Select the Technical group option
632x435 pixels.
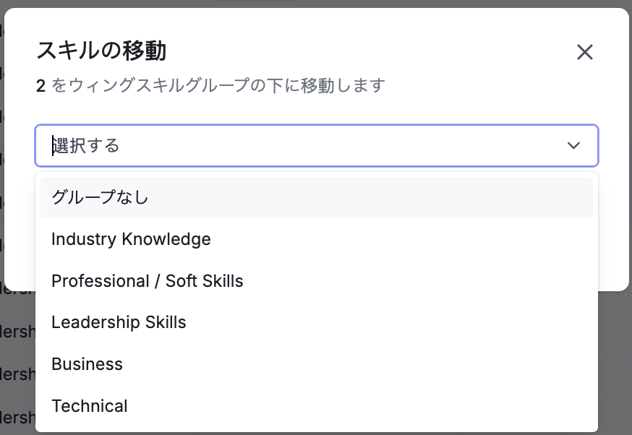[90, 406]
